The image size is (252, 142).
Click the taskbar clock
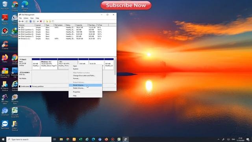241,139
